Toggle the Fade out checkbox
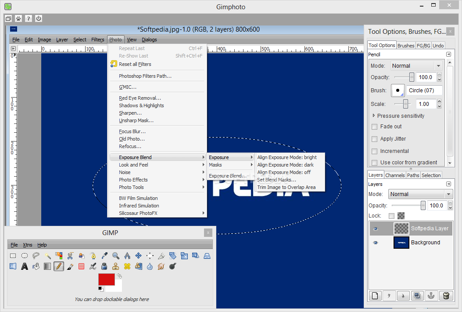The image size is (462, 312). pos(375,127)
